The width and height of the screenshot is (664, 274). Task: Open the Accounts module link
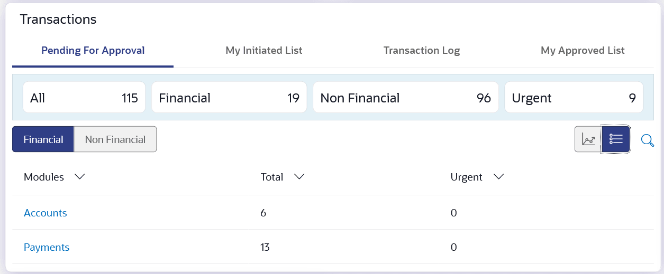pos(46,213)
